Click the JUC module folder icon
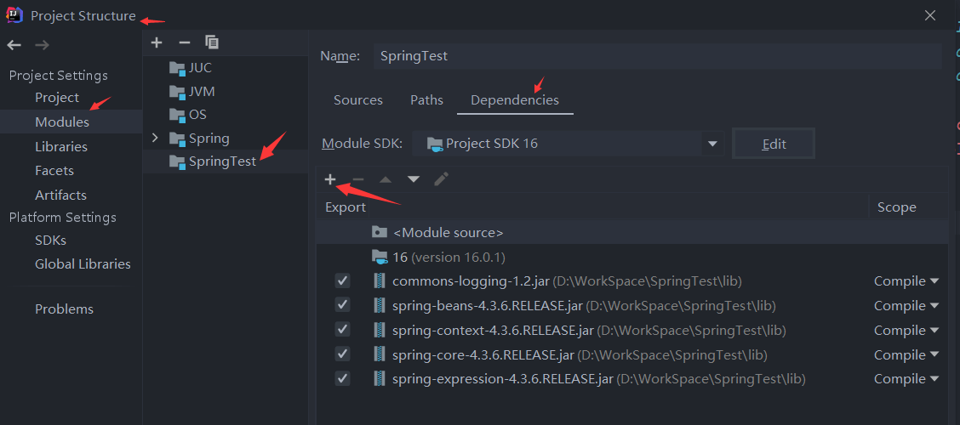The height and width of the screenshot is (425, 960). click(178, 68)
